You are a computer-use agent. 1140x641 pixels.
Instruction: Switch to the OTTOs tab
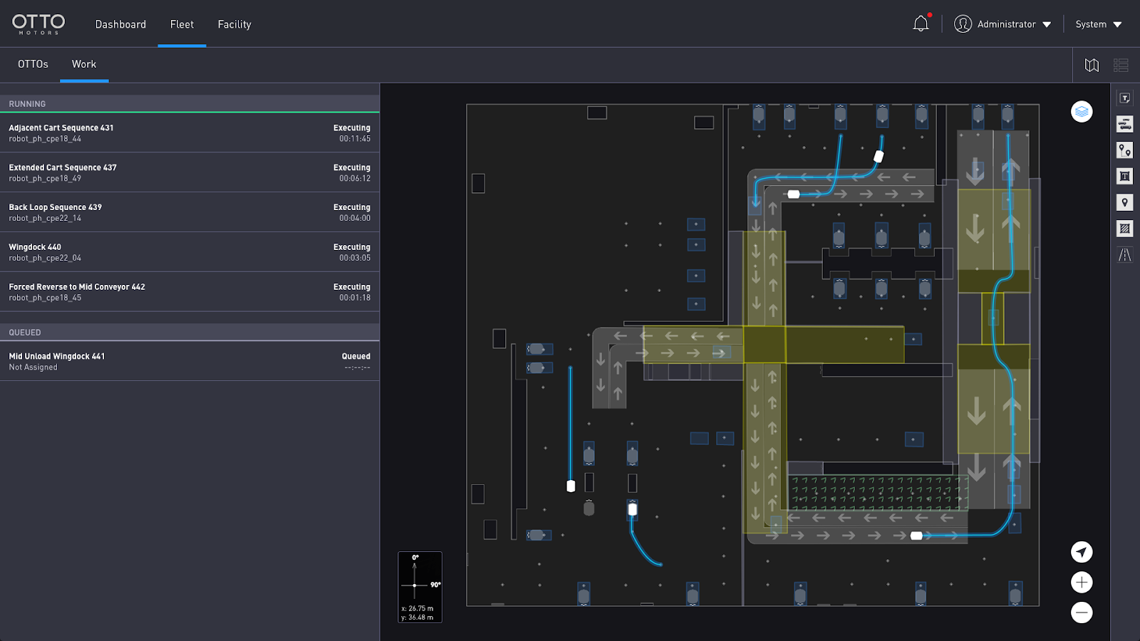pos(33,64)
